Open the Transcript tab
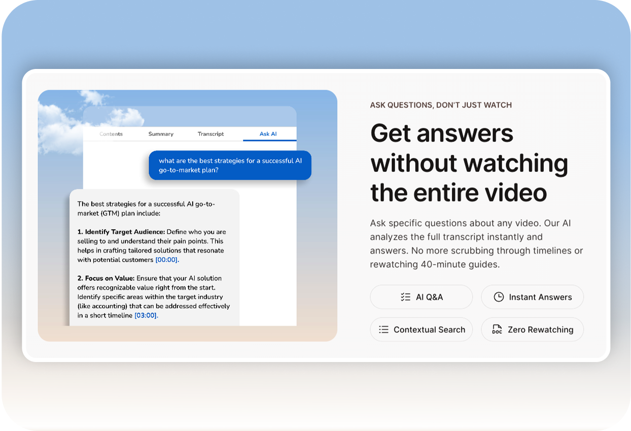The height and width of the screenshot is (431, 631). point(211,134)
